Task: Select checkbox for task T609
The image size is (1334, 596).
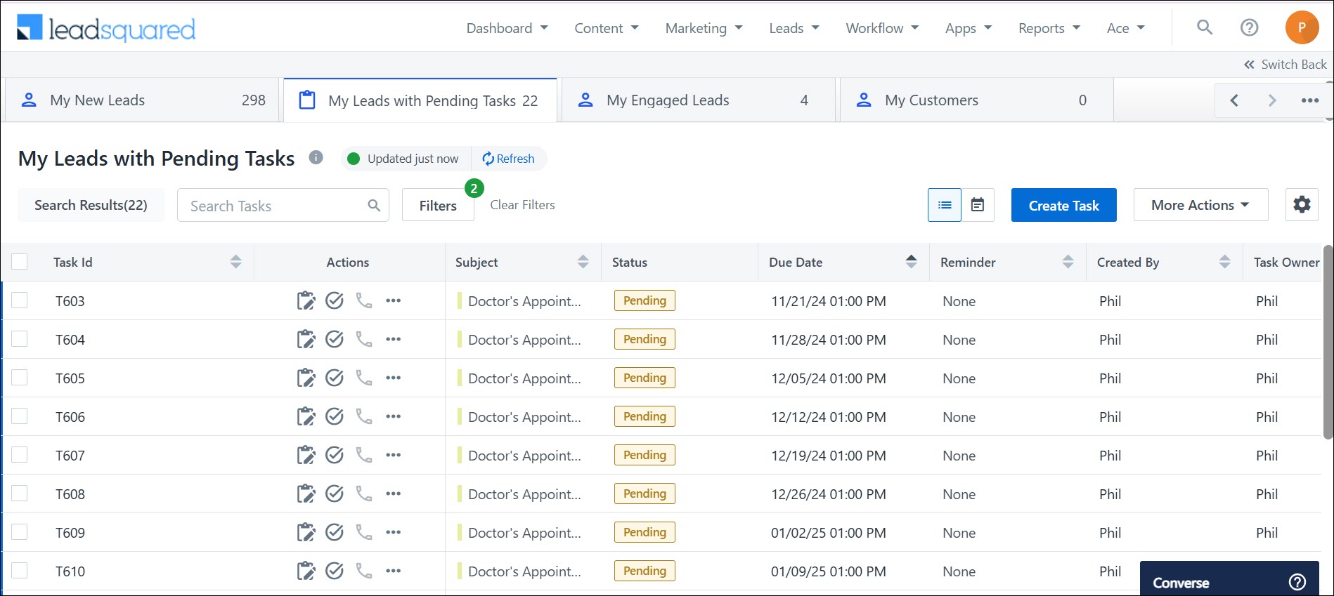Action: (20, 532)
